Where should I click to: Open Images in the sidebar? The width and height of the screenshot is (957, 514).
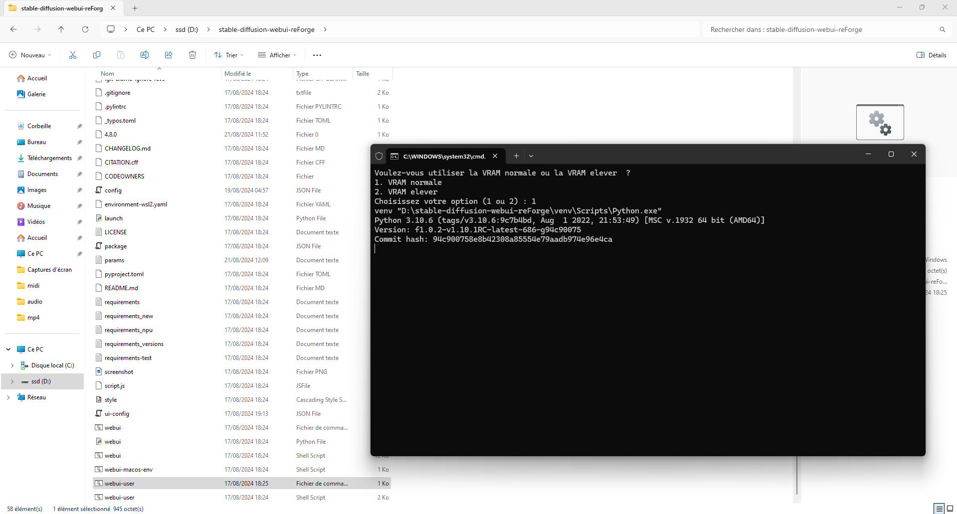37,190
